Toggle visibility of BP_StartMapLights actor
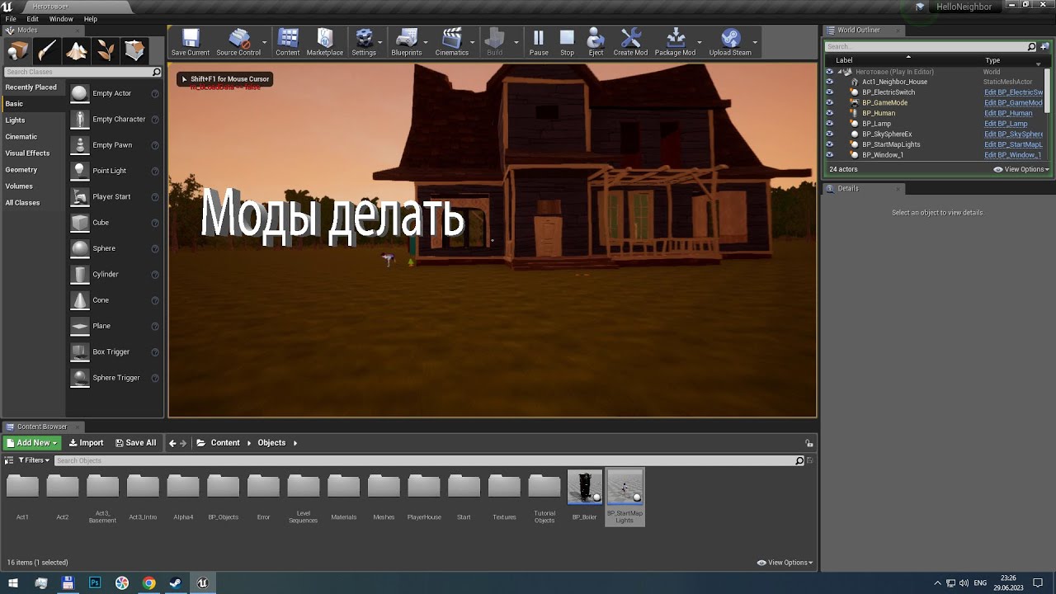This screenshot has height=594, width=1056. click(830, 144)
